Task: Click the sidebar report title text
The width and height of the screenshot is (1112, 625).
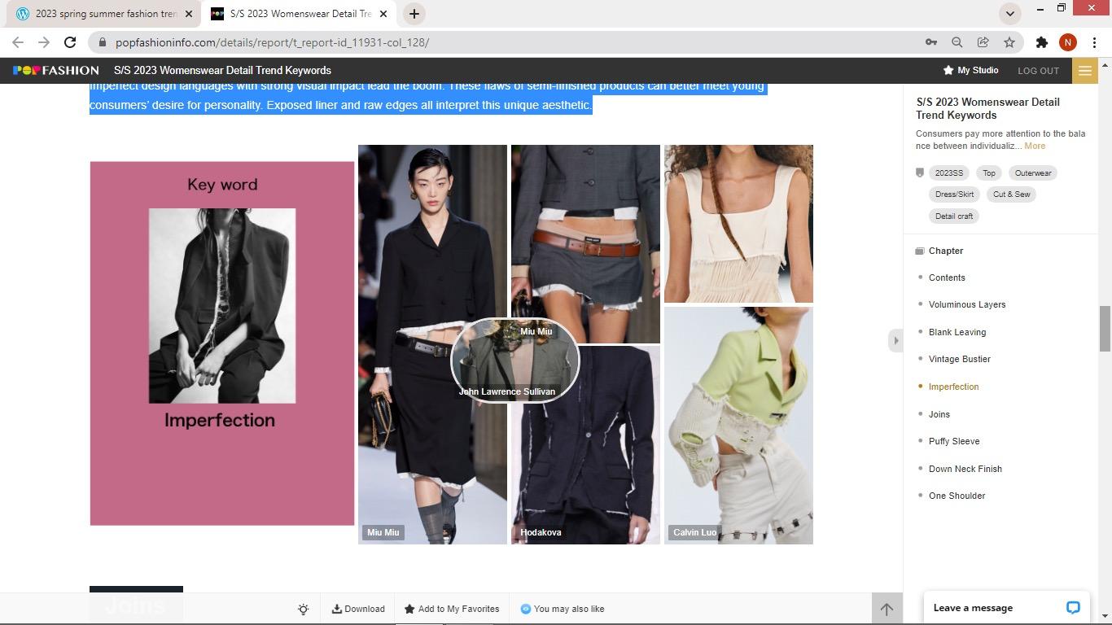Action: (x=988, y=109)
